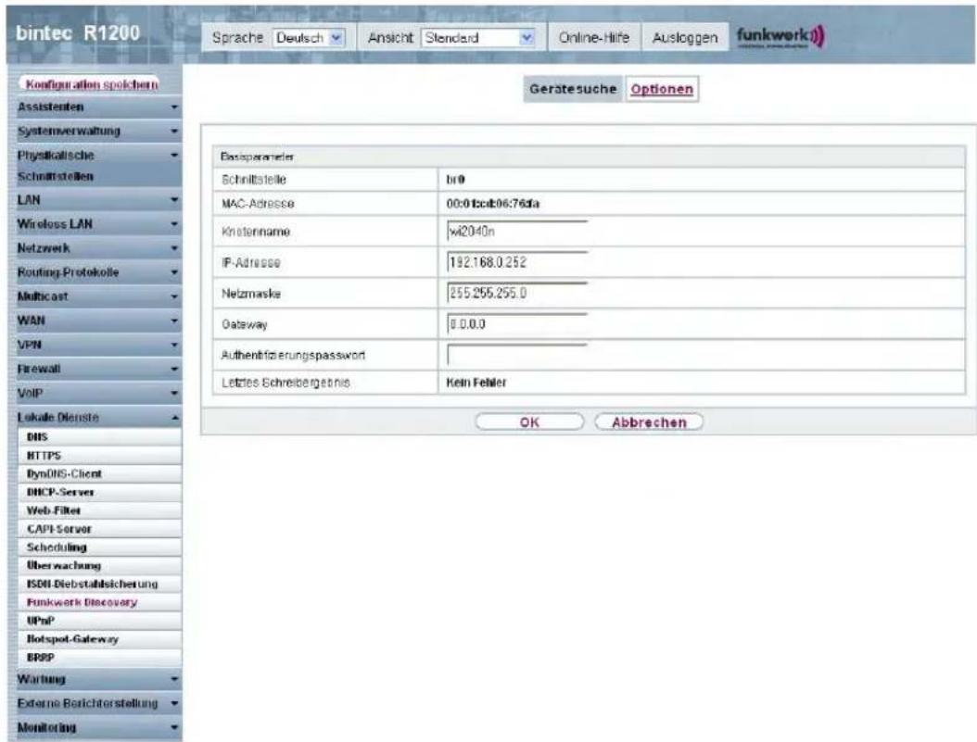Image resolution: width=977 pixels, height=742 pixels.
Task: Open the Hotspot-Gateway submenu item
Action: click(100, 639)
